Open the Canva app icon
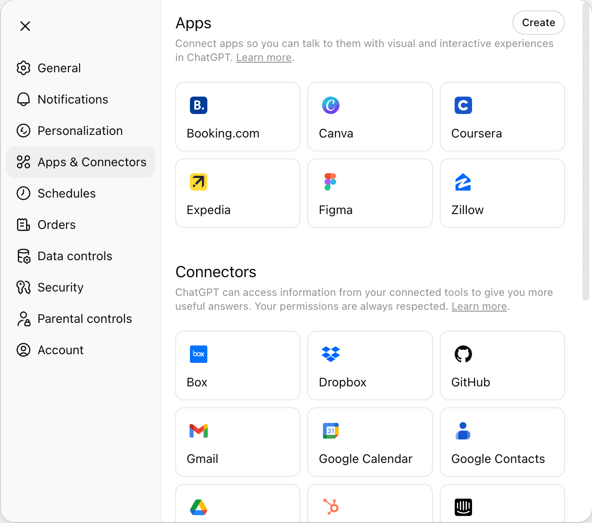 (331, 105)
